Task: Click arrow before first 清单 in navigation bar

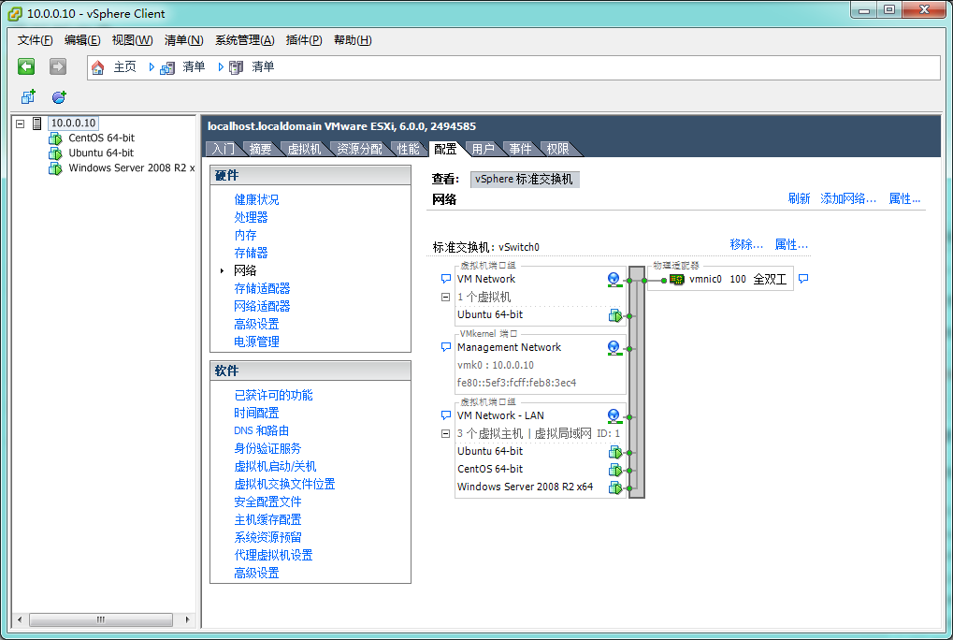Action: click(152, 66)
